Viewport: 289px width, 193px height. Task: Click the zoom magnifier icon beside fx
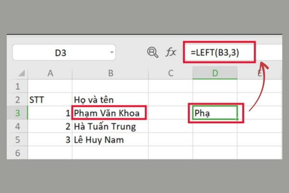pos(153,53)
